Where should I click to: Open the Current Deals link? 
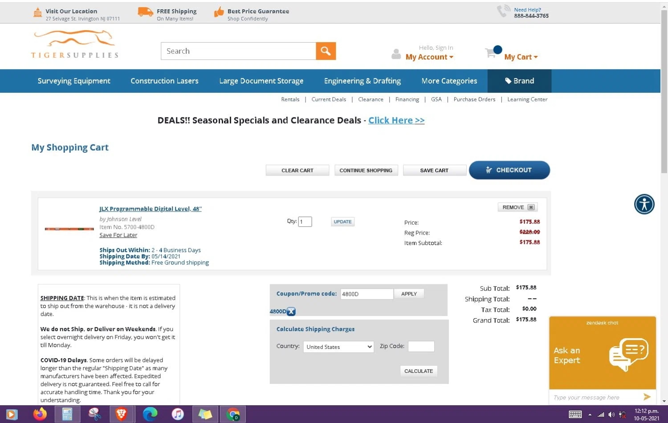[x=329, y=100]
